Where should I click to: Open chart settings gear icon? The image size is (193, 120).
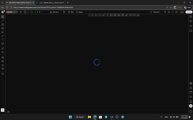[169, 12]
